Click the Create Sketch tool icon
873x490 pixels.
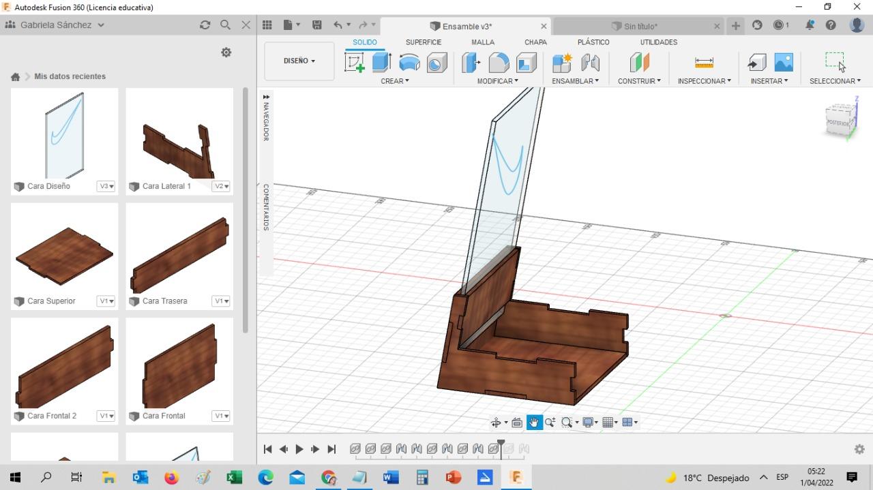point(355,63)
